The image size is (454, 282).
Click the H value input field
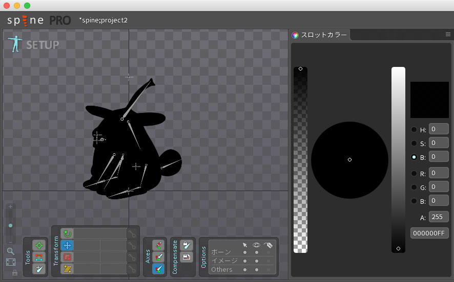coord(439,129)
